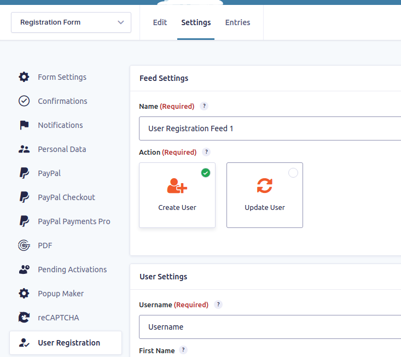Viewport: 401px width, 357px height.
Task: Click the reCAPTCHA icon in sidebar
Action: click(x=24, y=318)
